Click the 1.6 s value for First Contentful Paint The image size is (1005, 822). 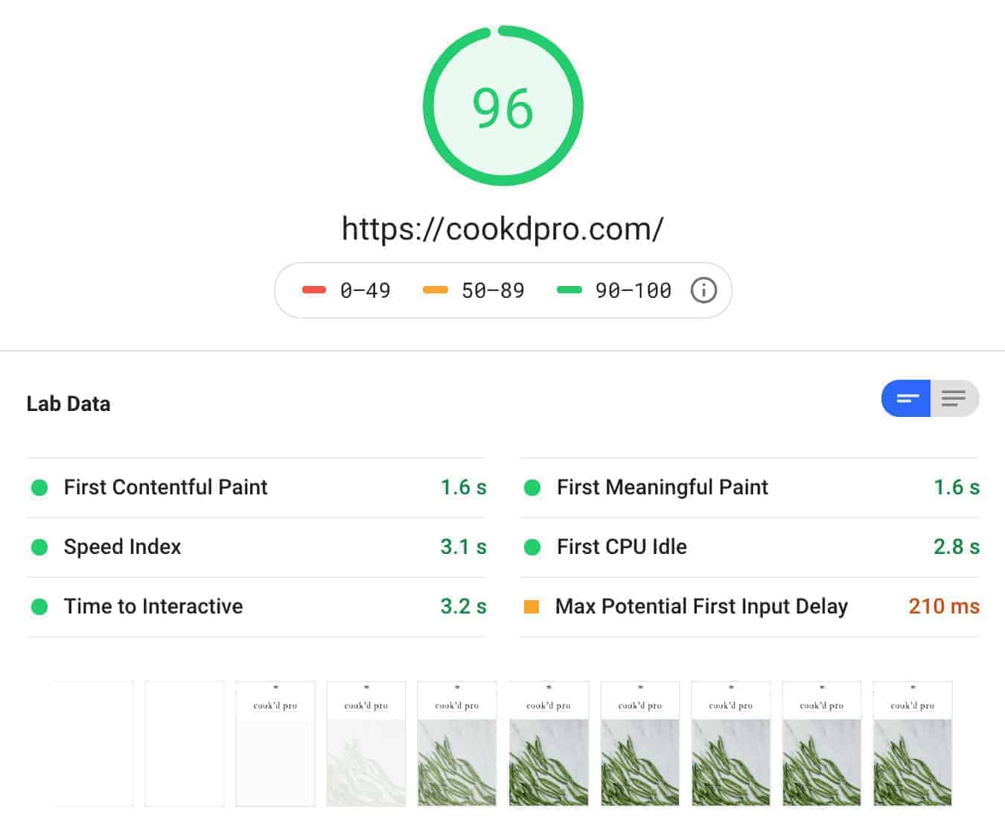click(x=463, y=487)
